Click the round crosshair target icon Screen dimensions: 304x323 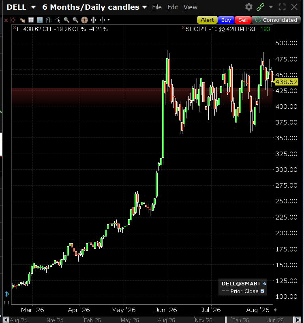pos(84,20)
